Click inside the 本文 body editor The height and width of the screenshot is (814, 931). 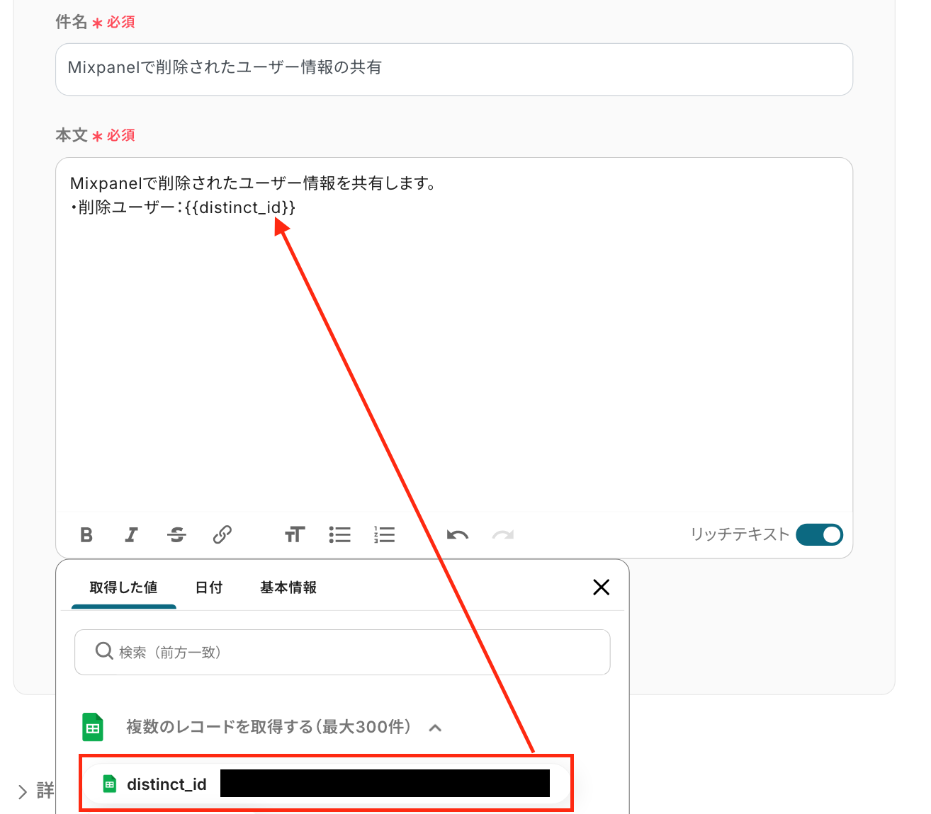pyautogui.click(x=454, y=335)
